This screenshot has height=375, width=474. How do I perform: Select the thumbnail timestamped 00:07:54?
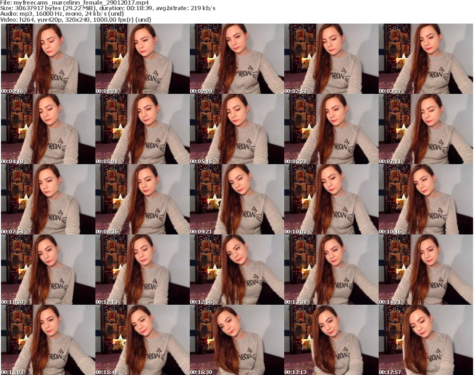coord(48,199)
